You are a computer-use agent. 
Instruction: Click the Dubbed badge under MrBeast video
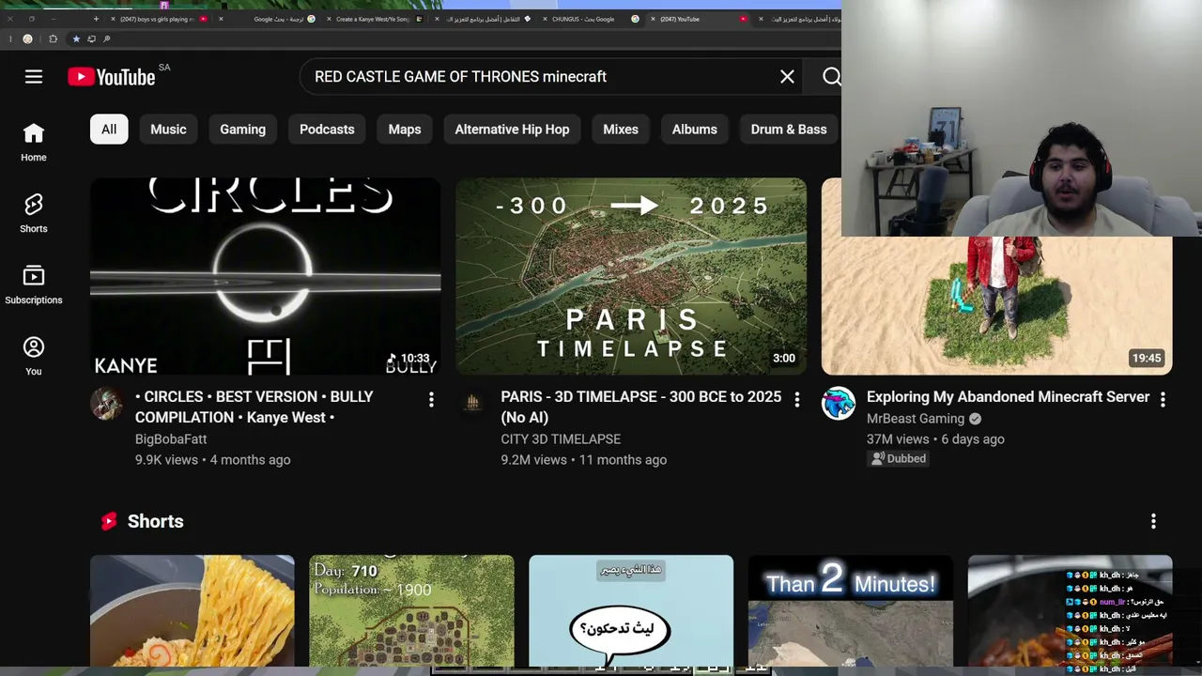[x=899, y=459]
